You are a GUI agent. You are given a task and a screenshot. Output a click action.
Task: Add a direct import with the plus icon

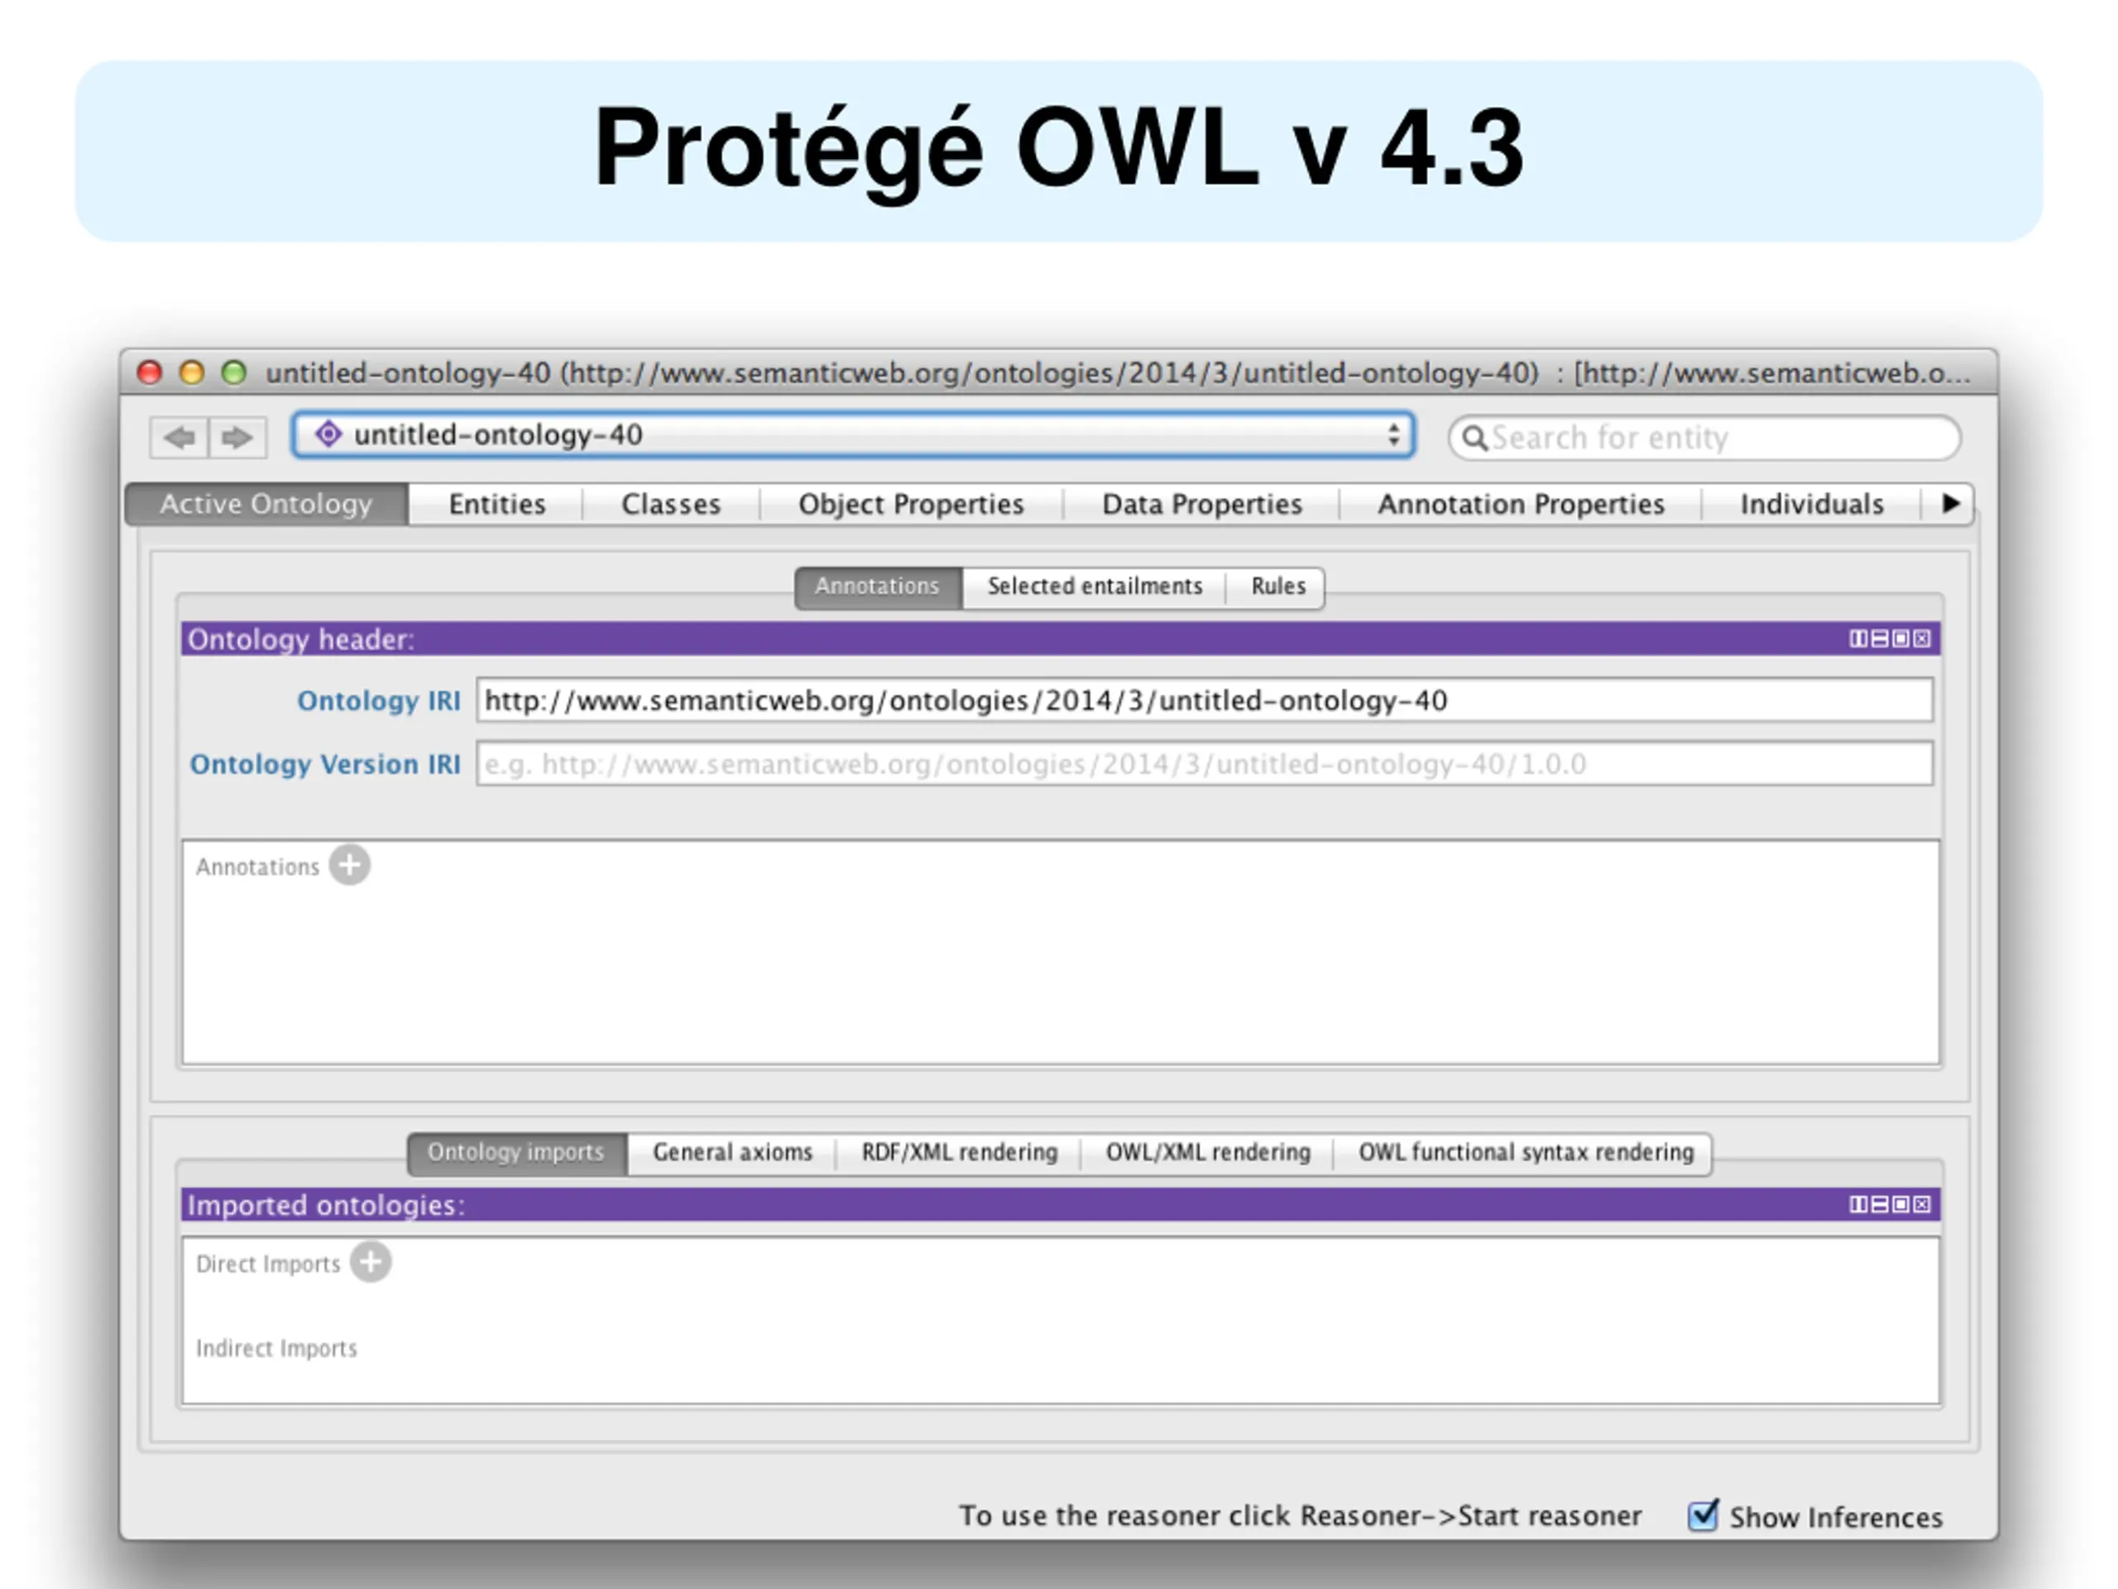point(371,1261)
